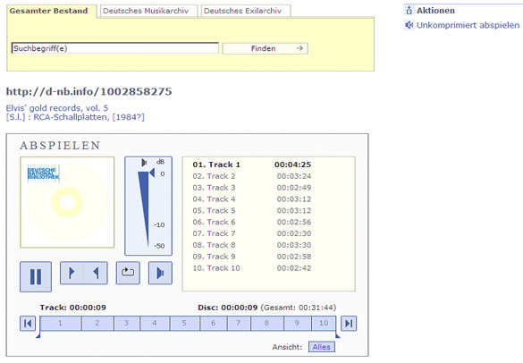Switch to Deutsches Musikarchiv tab
This screenshot has height=363, width=523.
tap(146, 11)
